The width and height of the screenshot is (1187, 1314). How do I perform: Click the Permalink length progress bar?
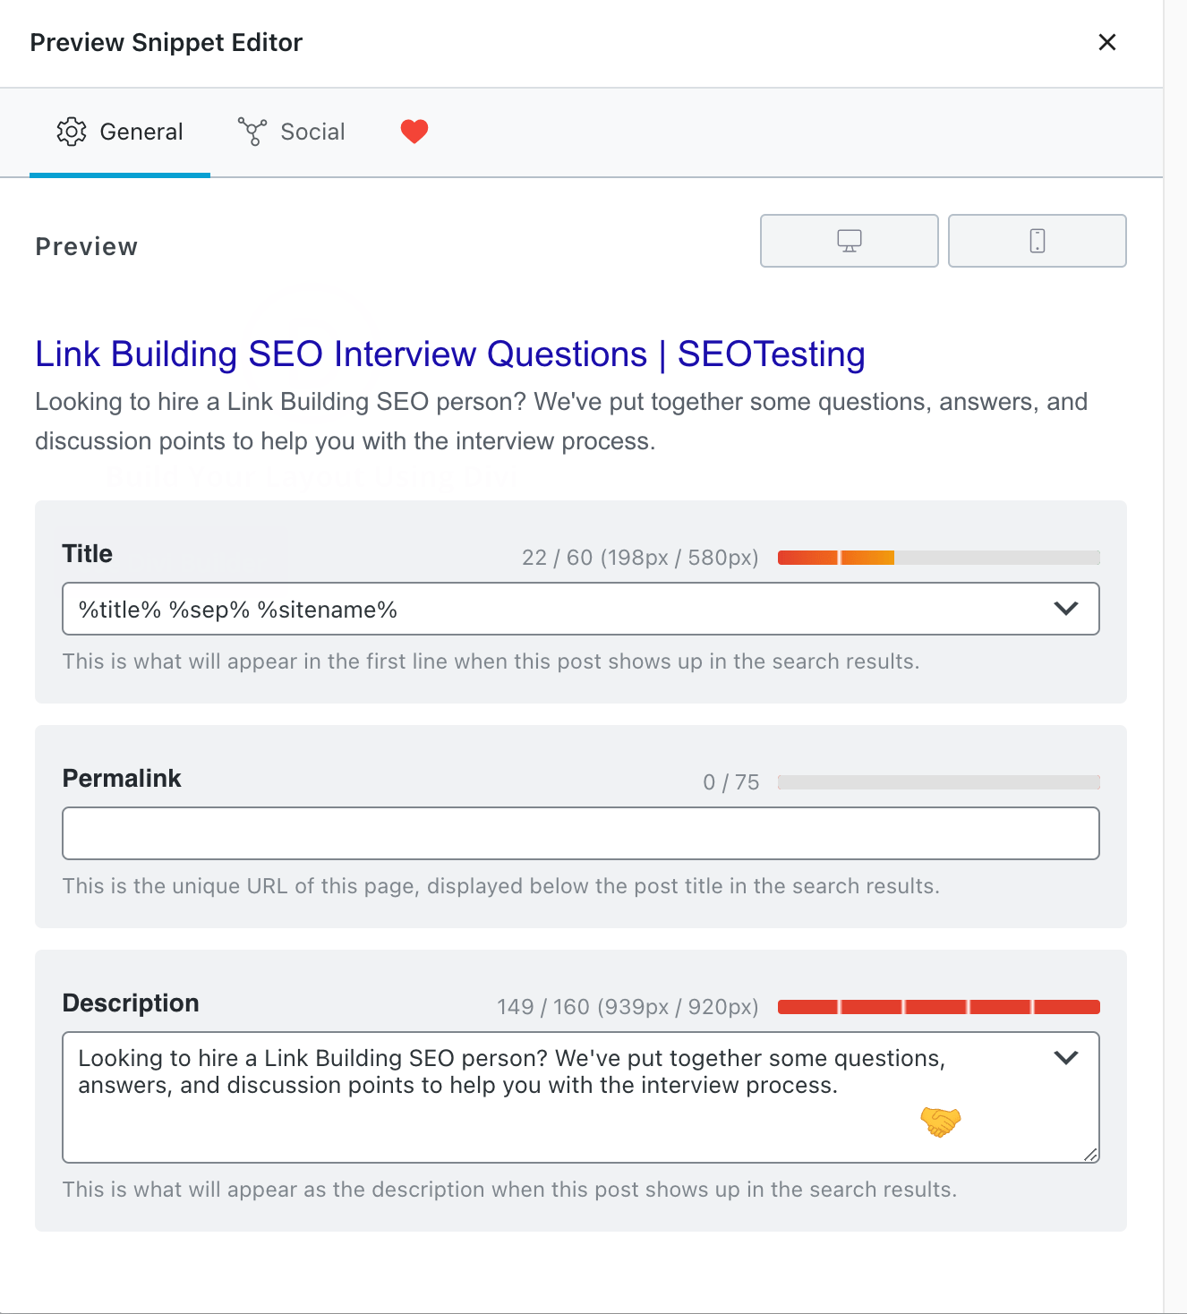938,782
